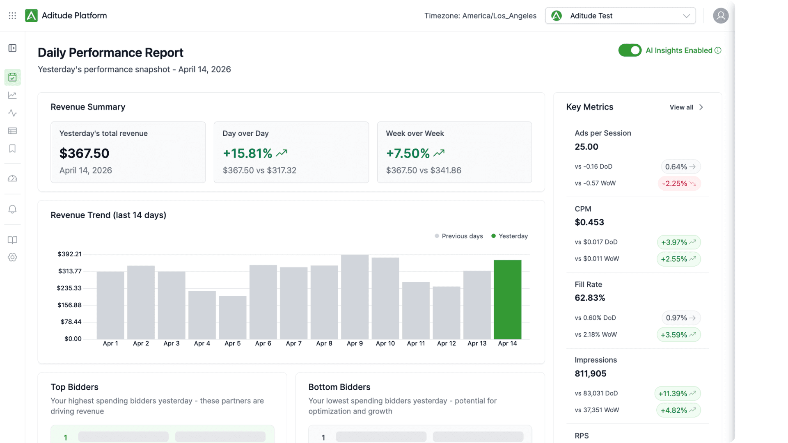Click the sidebar panel collapse icon

(x=12, y=48)
